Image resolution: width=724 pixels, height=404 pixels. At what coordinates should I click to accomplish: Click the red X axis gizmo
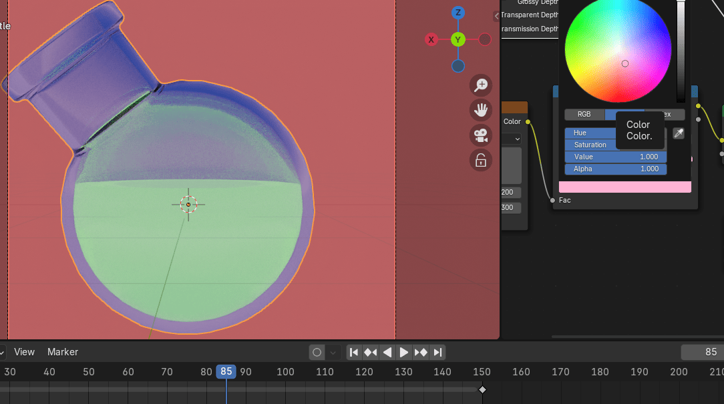[431, 40]
